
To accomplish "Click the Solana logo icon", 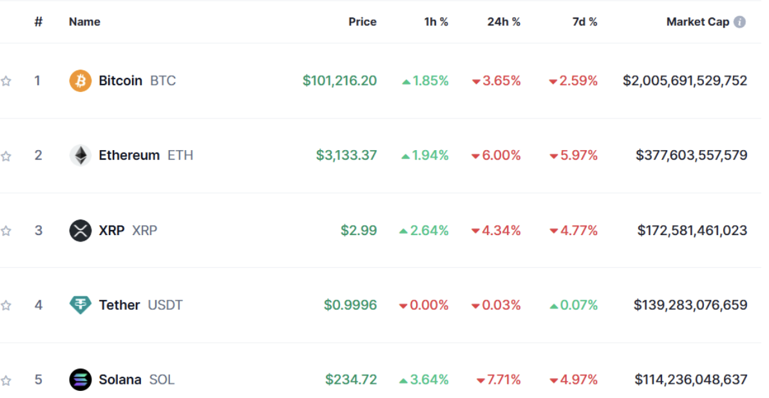I will tap(81, 379).
